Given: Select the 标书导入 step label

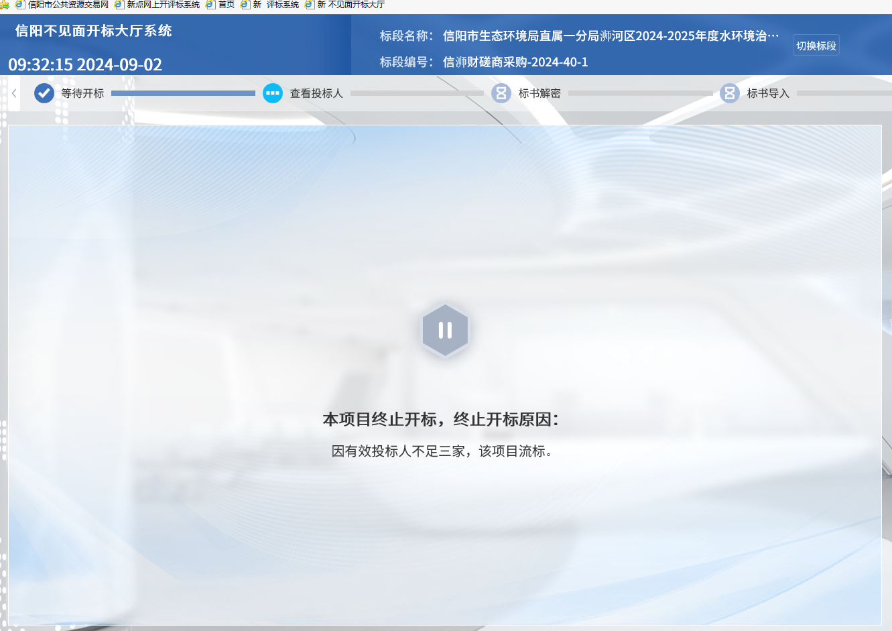Looking at the screenshot, I should point(768,93).
